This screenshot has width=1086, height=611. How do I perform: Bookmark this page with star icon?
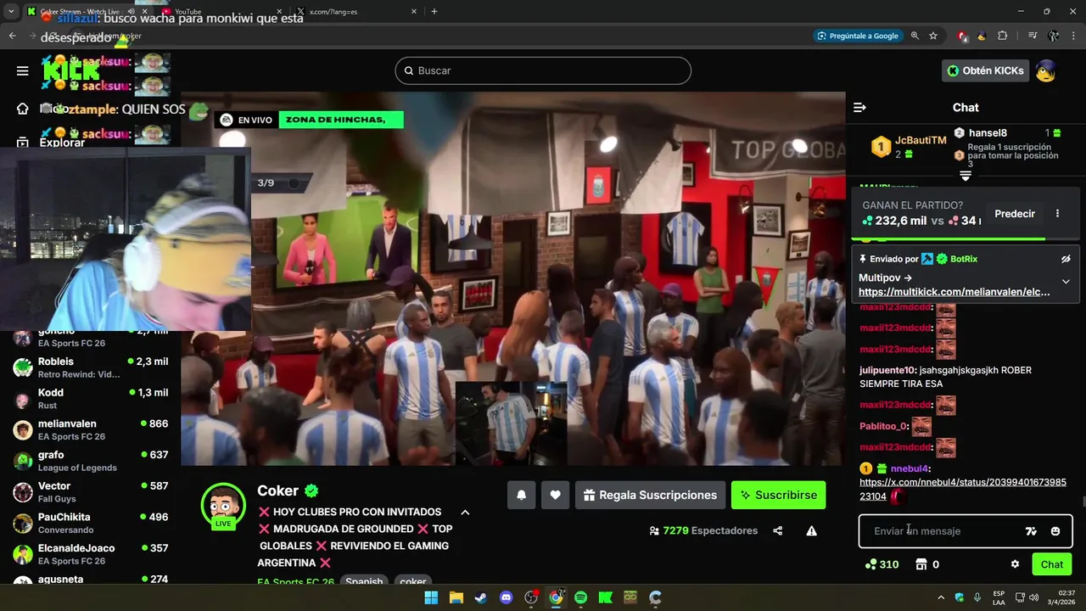coord(933,36)
